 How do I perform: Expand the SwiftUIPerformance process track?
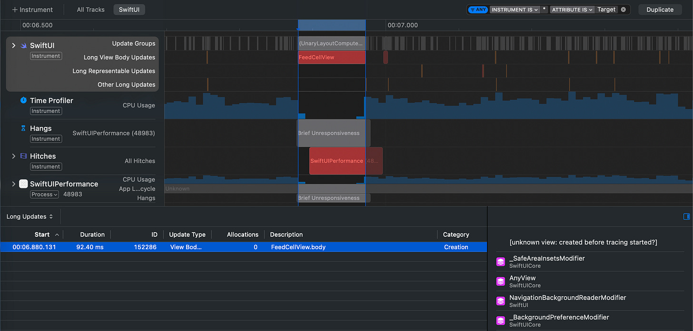14,184
